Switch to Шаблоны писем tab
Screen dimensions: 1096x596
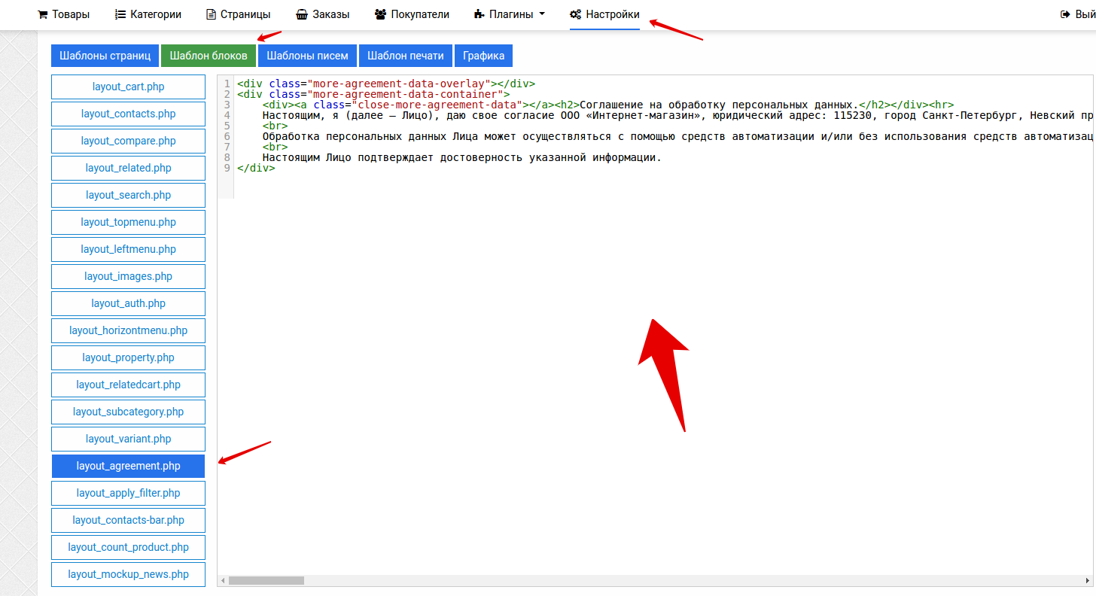coord(308,56)
